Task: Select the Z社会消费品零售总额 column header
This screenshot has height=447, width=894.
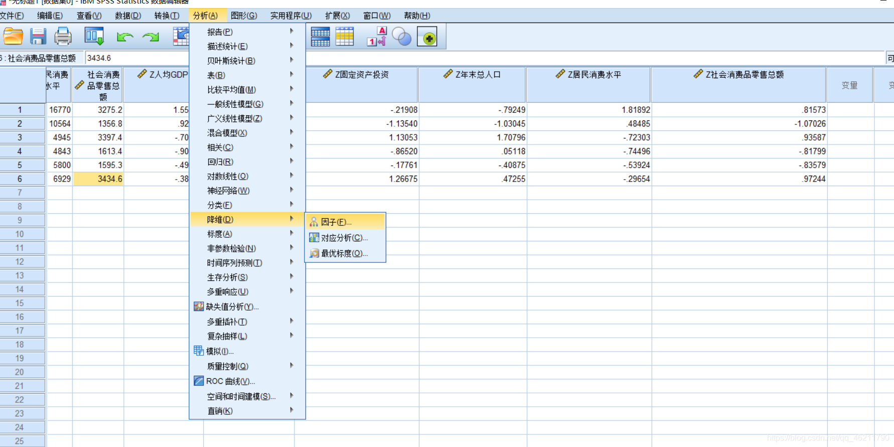Action: coord(738,85)
